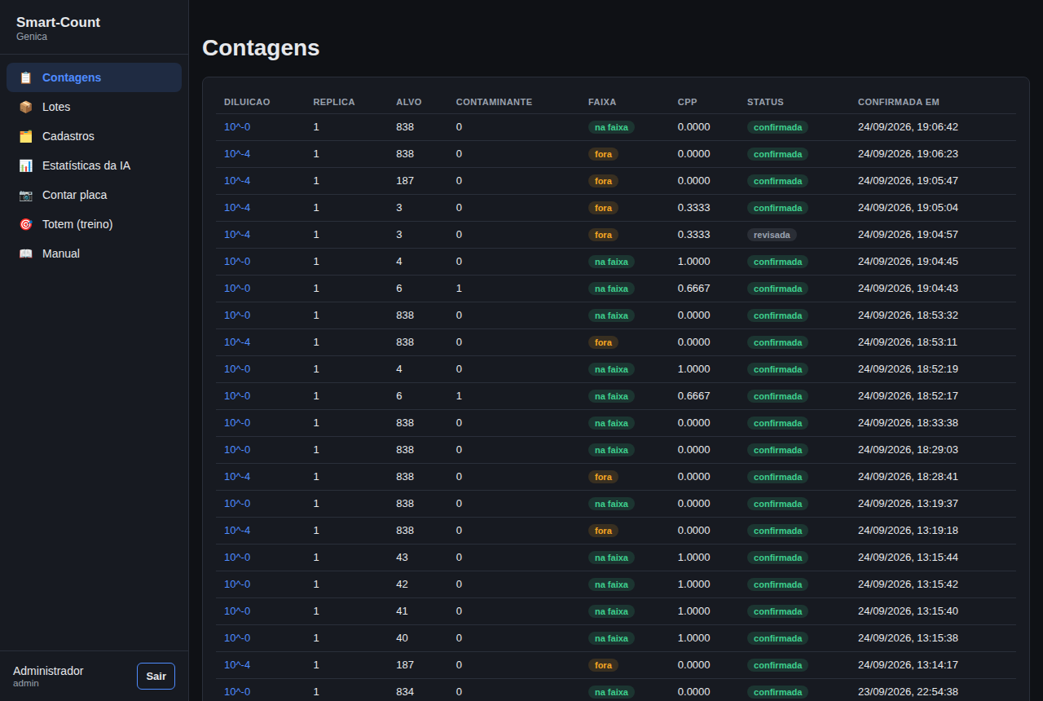Click the target icon beside Totem (treino)
The height and width of the screenshot is (701, 1043).
tap(25, 224)
